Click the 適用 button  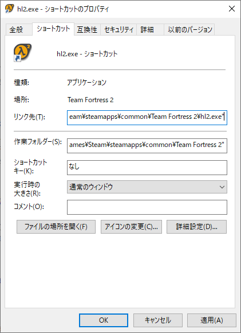pyautogui.click(x=212, y=320)
